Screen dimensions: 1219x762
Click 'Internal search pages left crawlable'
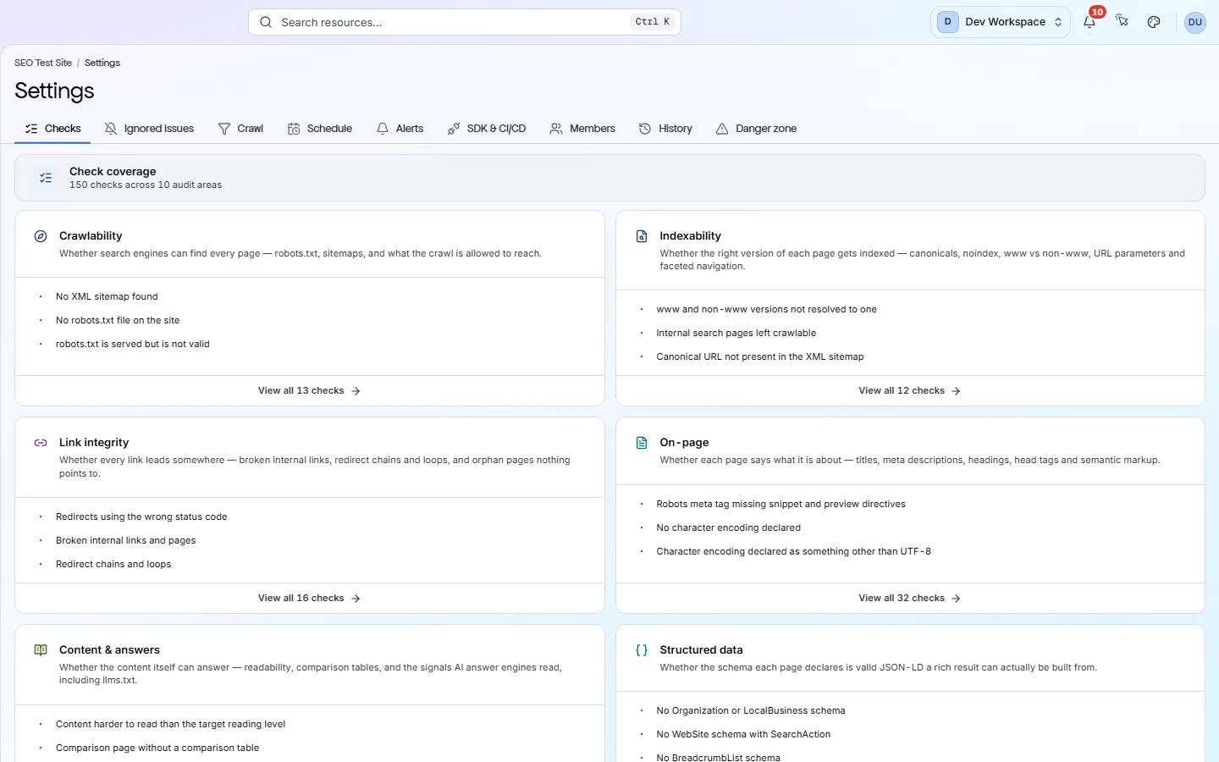[736, 333]
